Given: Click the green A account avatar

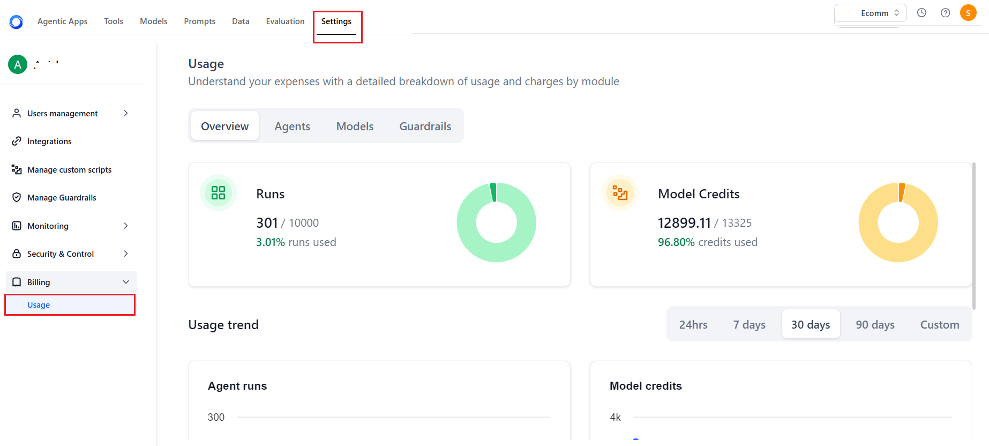Looking at the screenshot, I should click(18, 64).
